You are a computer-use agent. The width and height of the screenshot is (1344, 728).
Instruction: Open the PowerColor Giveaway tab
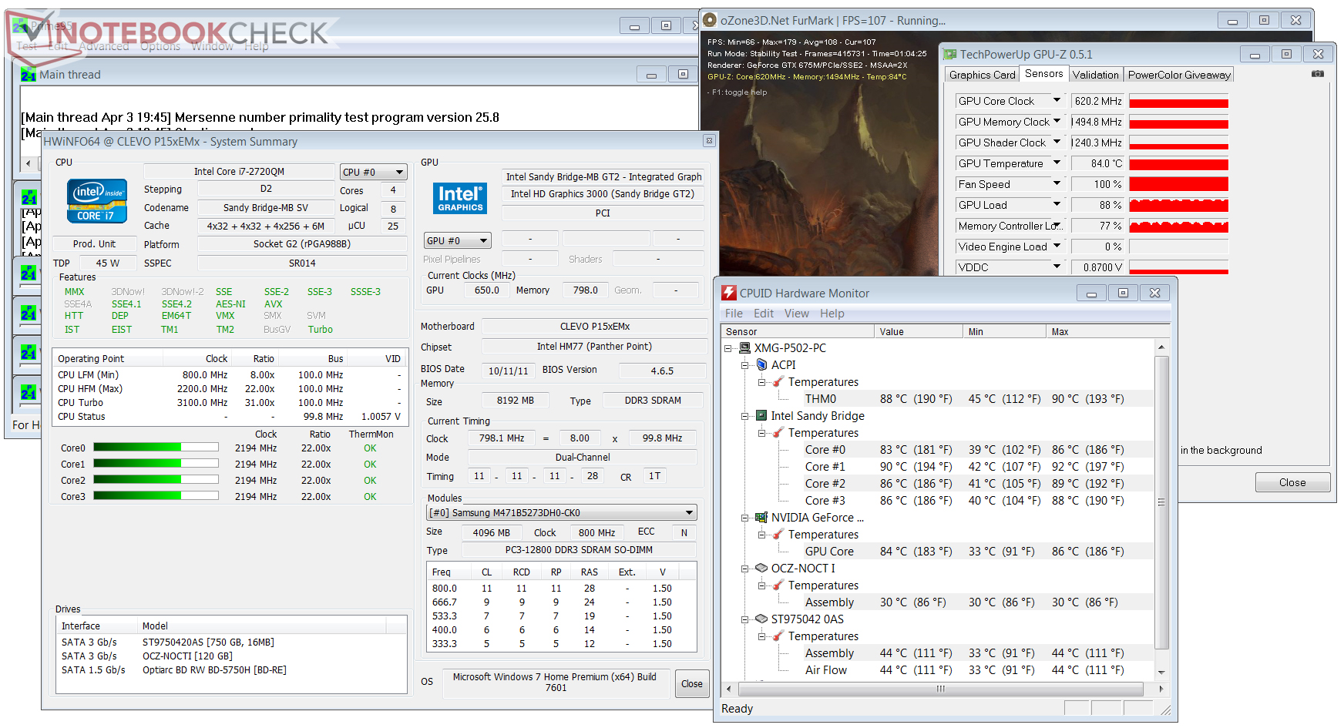(1179, 75)
